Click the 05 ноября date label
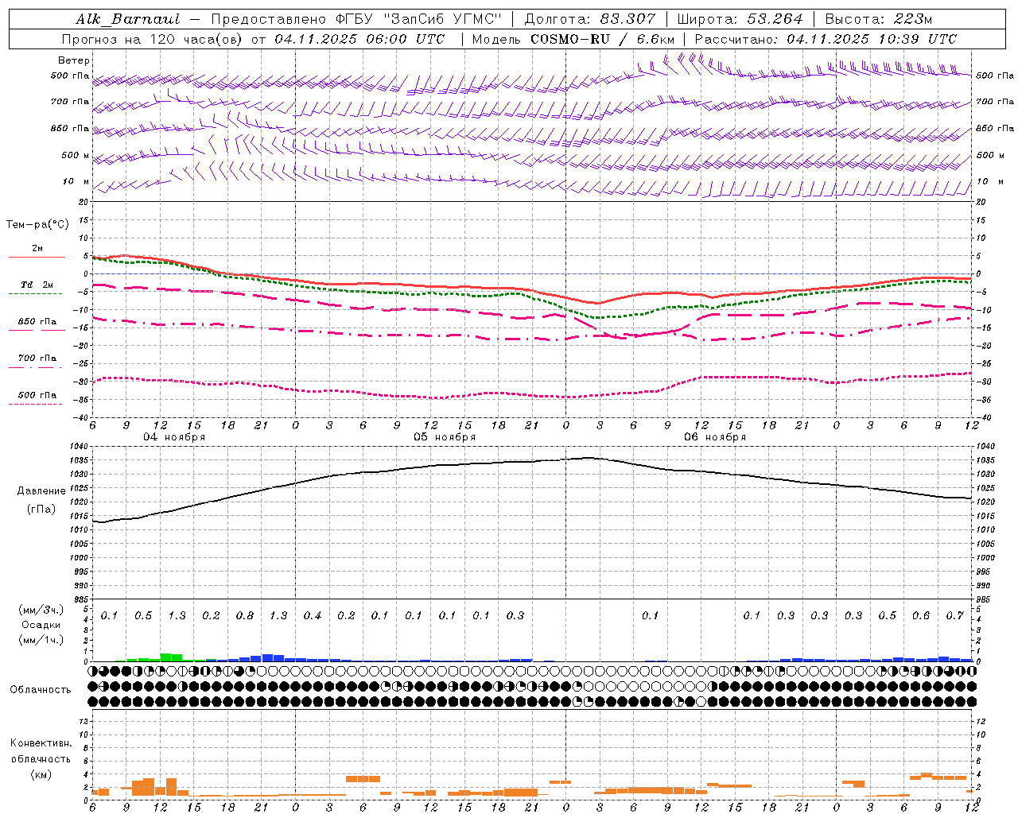Image resolution: width=1018 pixels, height=814 pixels. tap(445, 437)
